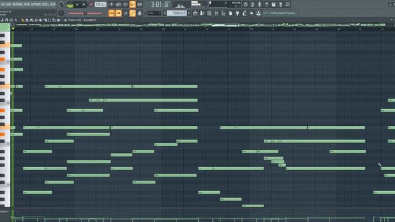
Task: Select the Mute tool in piano roll
Action: (41, 20)
